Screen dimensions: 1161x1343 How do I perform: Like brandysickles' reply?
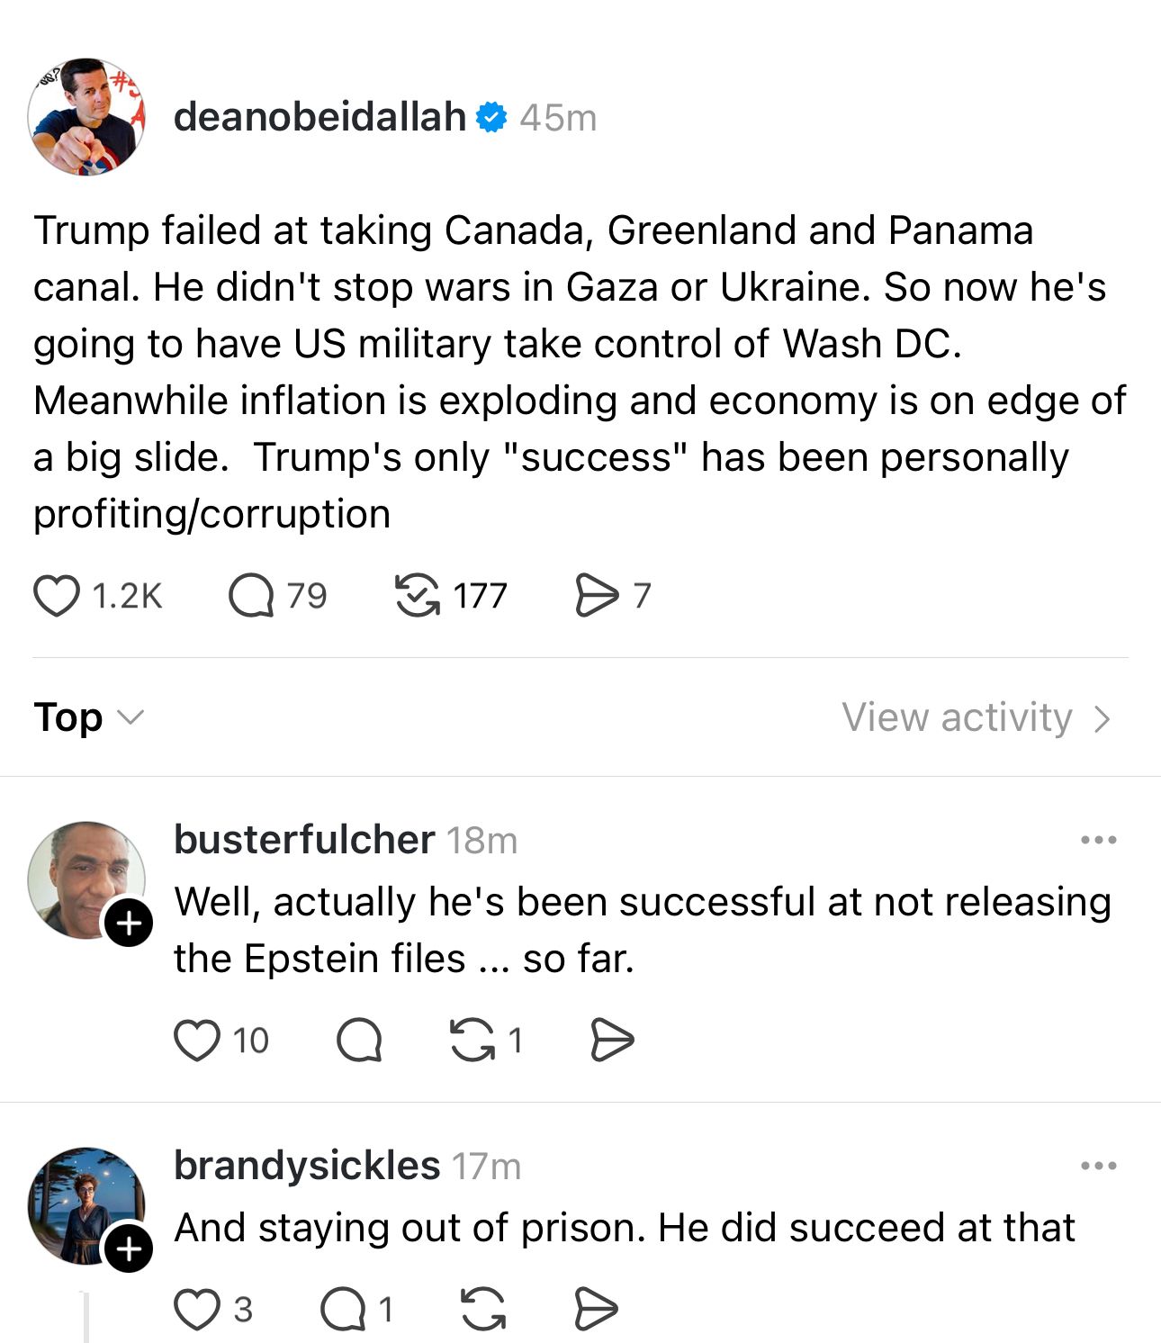tap(197, 1309)
